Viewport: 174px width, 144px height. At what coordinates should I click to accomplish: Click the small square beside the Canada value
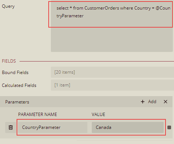(169, 127)
